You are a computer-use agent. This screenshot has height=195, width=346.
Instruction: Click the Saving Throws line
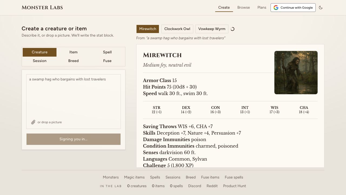(x=178, y=126)
